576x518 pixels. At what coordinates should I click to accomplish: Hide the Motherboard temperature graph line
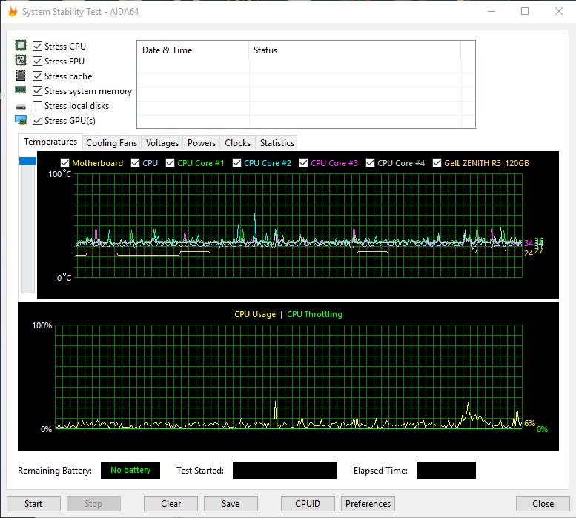[64, 162]
